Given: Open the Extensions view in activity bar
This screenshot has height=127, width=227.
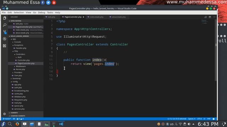Looking at the screenshot, I should [x=5, y=46].
